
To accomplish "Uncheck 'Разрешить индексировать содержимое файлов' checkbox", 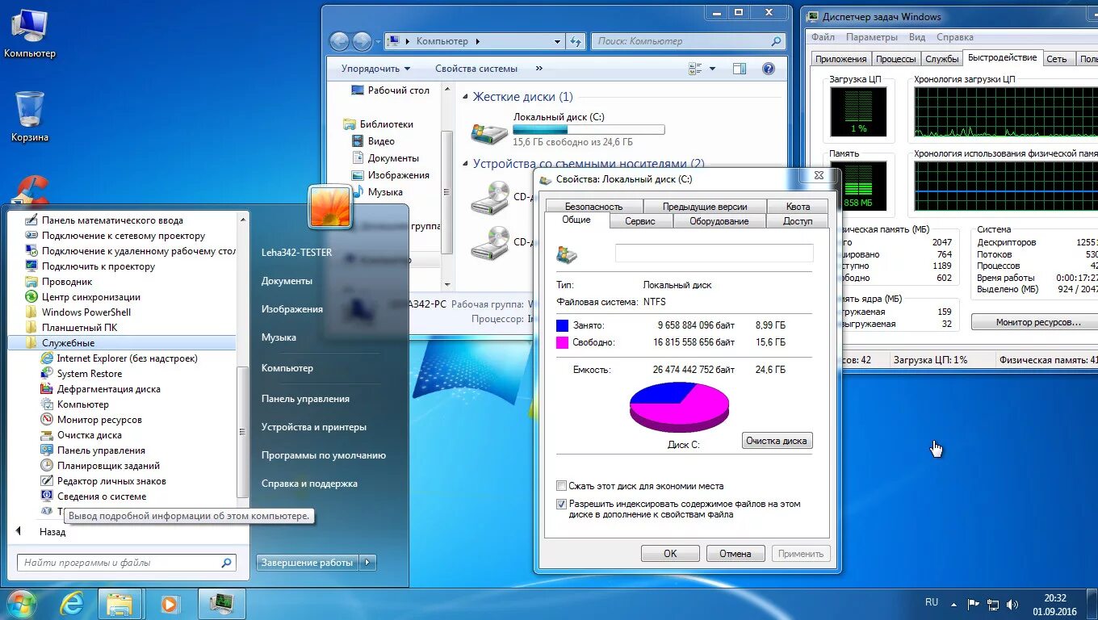I will [x=561, y=504].
